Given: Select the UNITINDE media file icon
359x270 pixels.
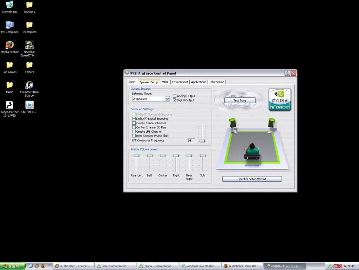Looking at the screenshot, I should click(x=29, y=107).
